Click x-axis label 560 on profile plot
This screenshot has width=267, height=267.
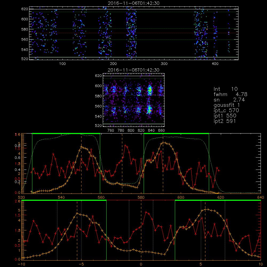pyautogui.click(x=101, y=197)
